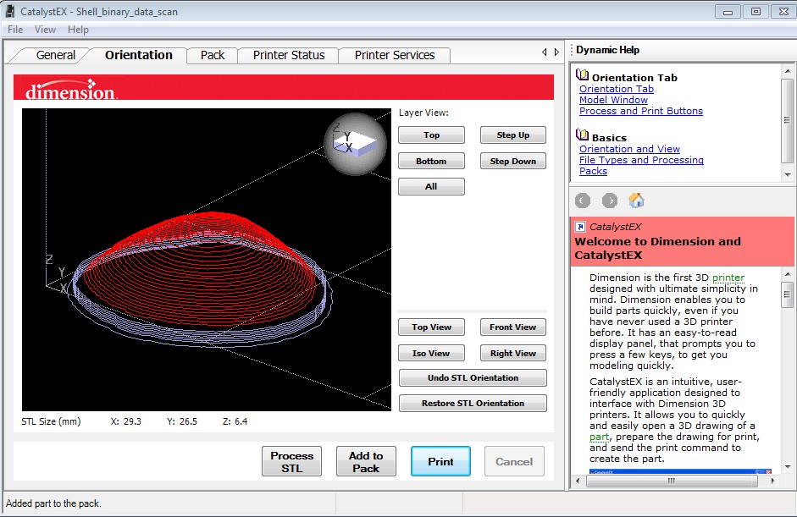The height and width of the screenshot is (517, 797).
Task: Switch to the Pack tab
Action: click(x=213, y=55)
